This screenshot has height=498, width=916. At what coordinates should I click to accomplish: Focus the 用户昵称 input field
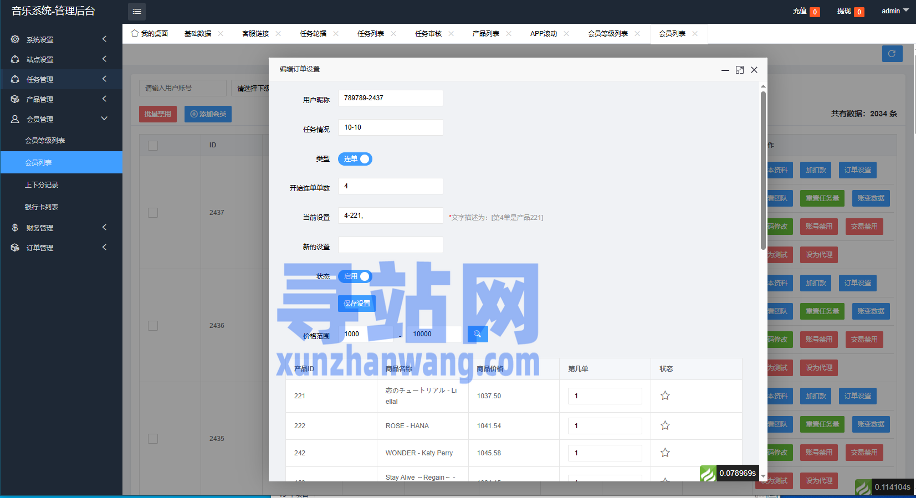point(391,98)
